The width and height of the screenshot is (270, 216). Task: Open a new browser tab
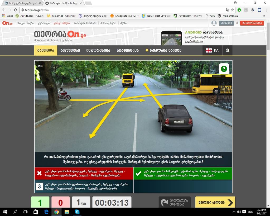[88, 3]
